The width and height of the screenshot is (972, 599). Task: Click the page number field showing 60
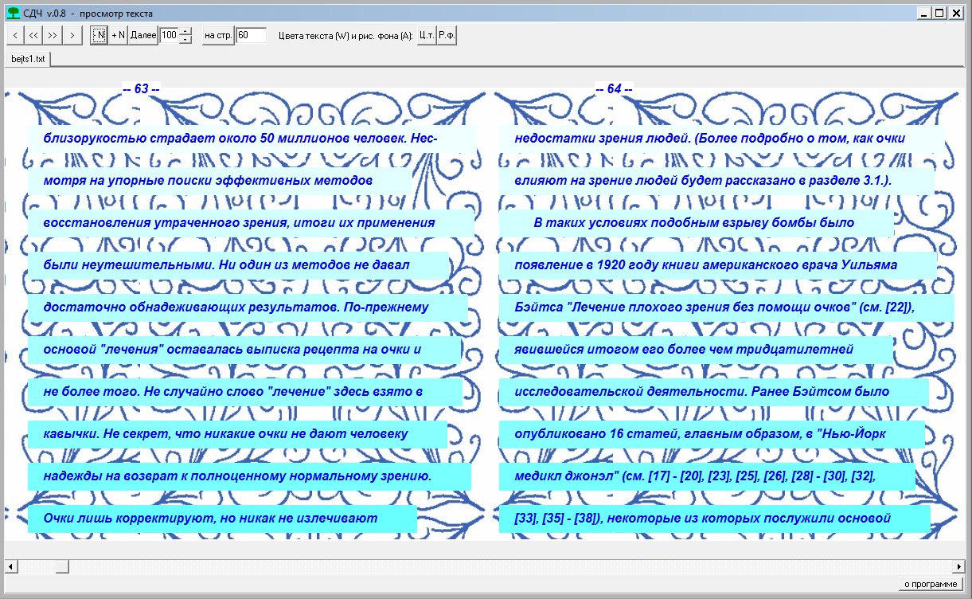pos(251,35)
